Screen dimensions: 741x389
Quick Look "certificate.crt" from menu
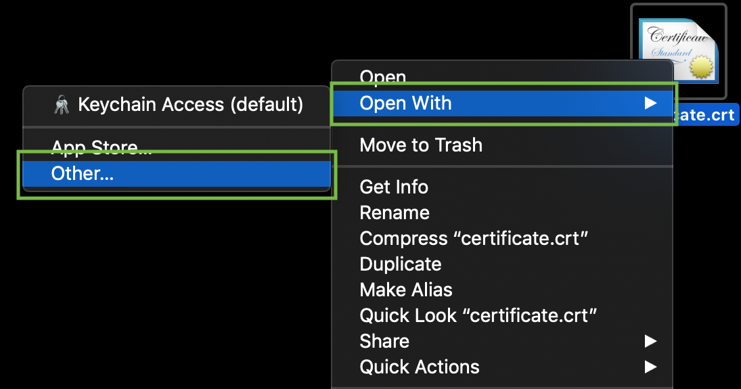(x=478, y=315)
